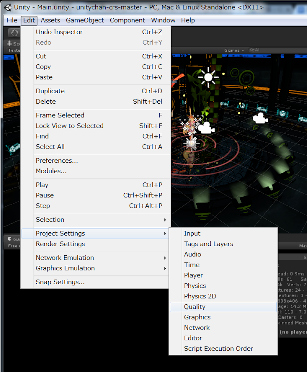
Task: Expand the Network Emulation submenu
Action: [x=95, y=258]
